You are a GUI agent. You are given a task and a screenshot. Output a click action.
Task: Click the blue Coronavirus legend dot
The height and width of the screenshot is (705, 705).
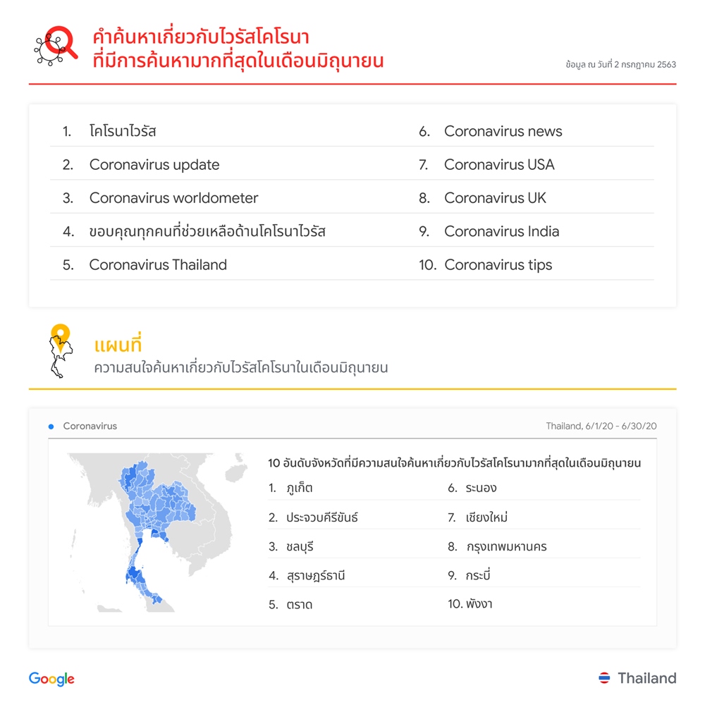pos(51,427)
